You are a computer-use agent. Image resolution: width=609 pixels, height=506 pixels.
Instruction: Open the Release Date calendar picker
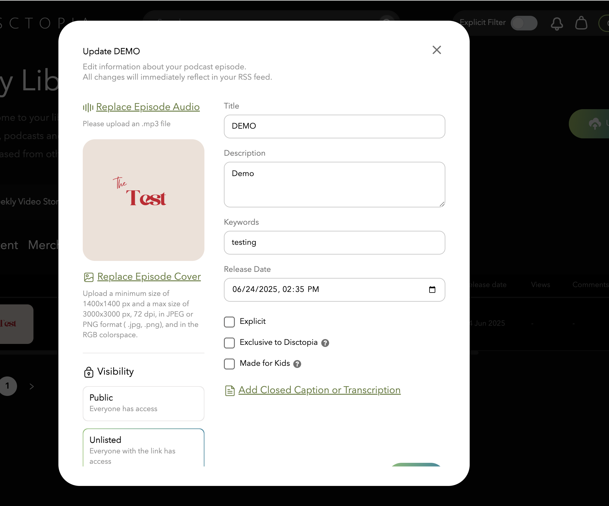coord(432,289)
